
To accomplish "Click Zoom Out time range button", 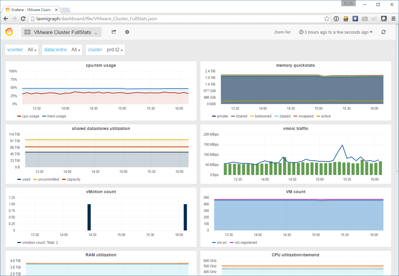I will pos(282,32).
